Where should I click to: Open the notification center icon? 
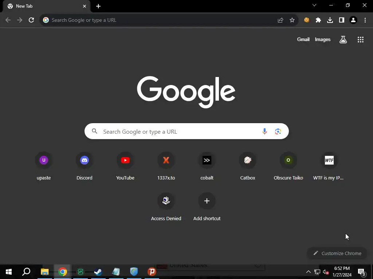pos(362,272)
